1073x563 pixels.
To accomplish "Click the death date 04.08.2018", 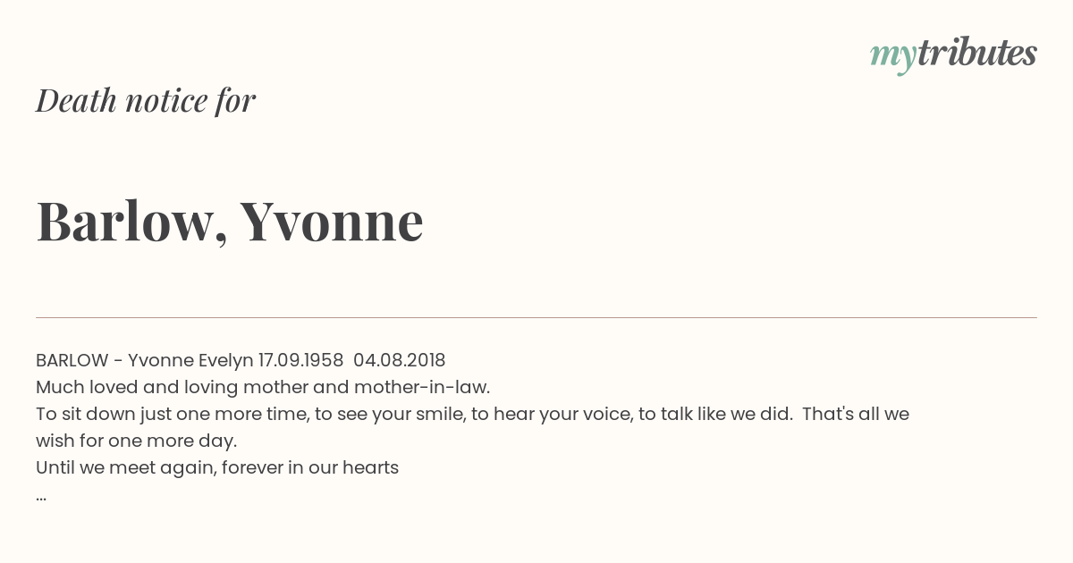I will 400,360.
